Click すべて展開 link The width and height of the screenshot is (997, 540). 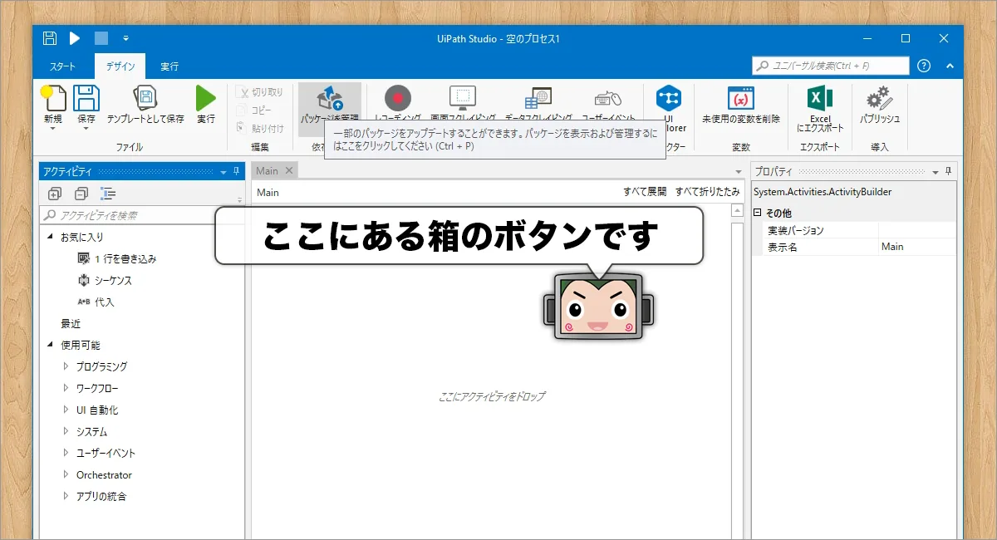[x=645, y=192]
